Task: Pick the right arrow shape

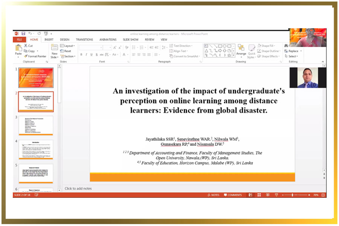Action: pos(220,51)
